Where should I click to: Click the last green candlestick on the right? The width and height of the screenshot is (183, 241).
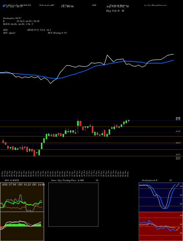click(129, 121)
